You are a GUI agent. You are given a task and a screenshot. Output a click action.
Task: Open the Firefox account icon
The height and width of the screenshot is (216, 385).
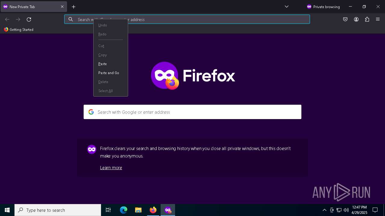(356, 19)
